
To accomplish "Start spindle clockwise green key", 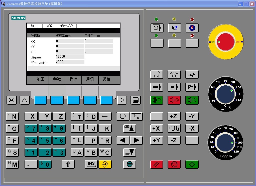I will point(192,100).
